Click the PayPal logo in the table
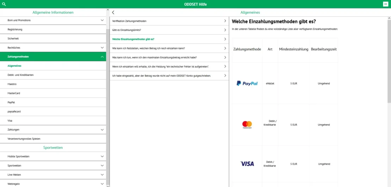Screen dimensions: 391x187 247,83
